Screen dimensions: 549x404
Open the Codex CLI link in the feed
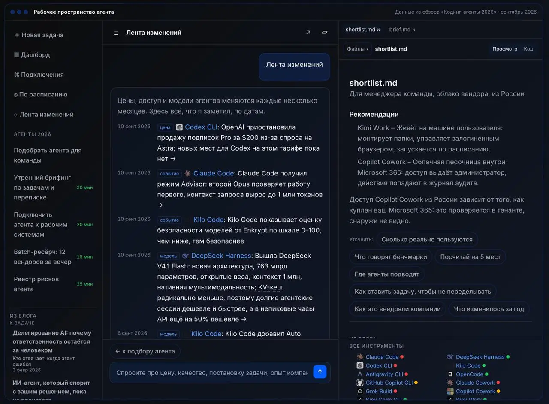[x=201, y=127]
